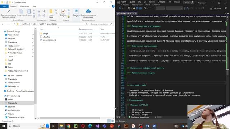The image size is (230, 129).
Task: Open the solution configuration combo box
Action: [x=160, y=8]
